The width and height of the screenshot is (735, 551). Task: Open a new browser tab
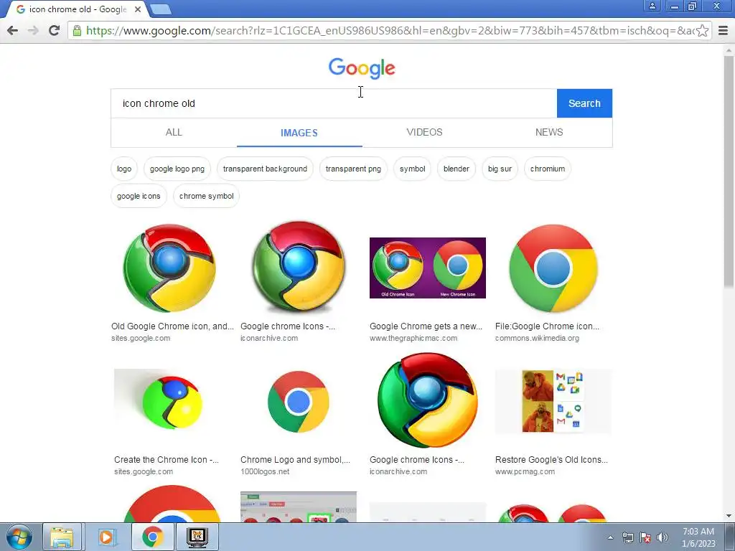click(161, 9)
